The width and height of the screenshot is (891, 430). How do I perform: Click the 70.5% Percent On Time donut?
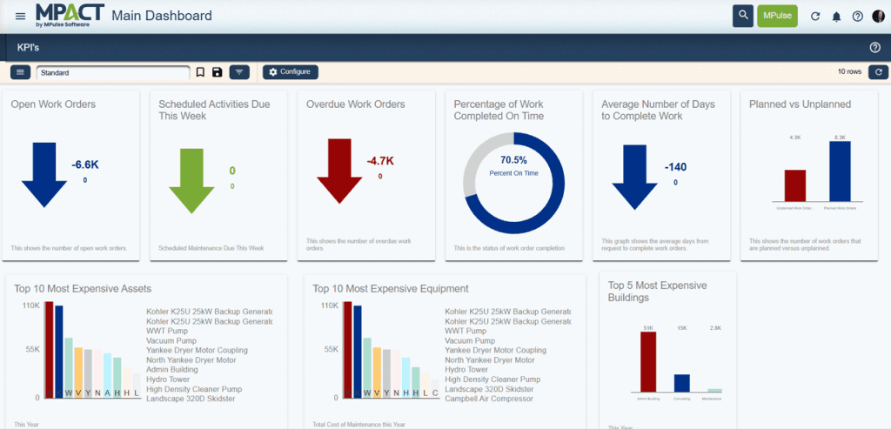[513, 184]
